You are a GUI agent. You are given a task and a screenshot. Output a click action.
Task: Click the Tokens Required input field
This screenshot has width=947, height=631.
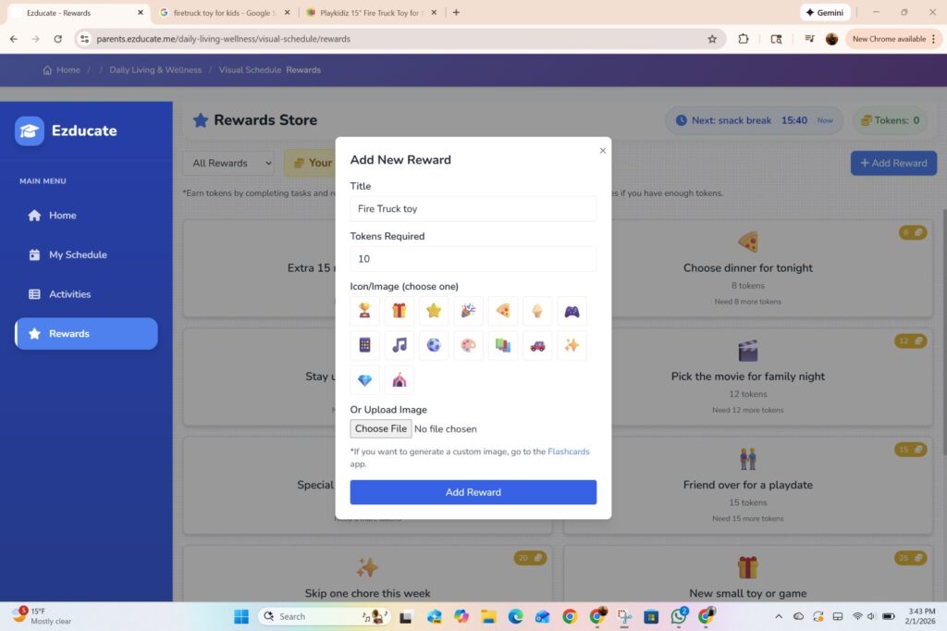click(473, 259)
